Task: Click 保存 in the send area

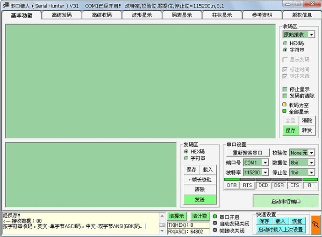Action: 192,169
